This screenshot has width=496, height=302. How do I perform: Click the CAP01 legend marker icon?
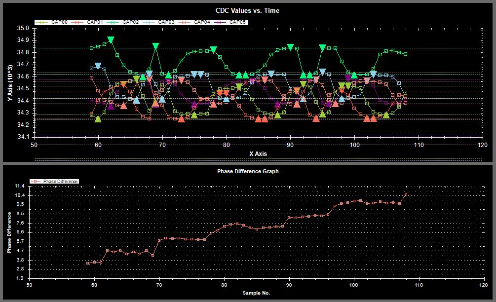point(77,22)
